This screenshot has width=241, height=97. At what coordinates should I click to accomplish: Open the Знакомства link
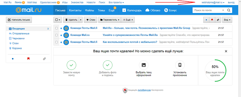(x=77, y=3)
